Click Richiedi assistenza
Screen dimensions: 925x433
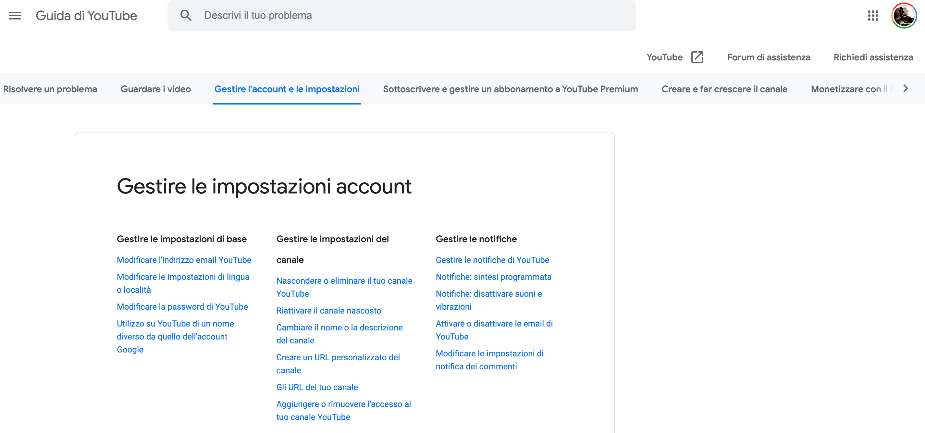[873, 57]
